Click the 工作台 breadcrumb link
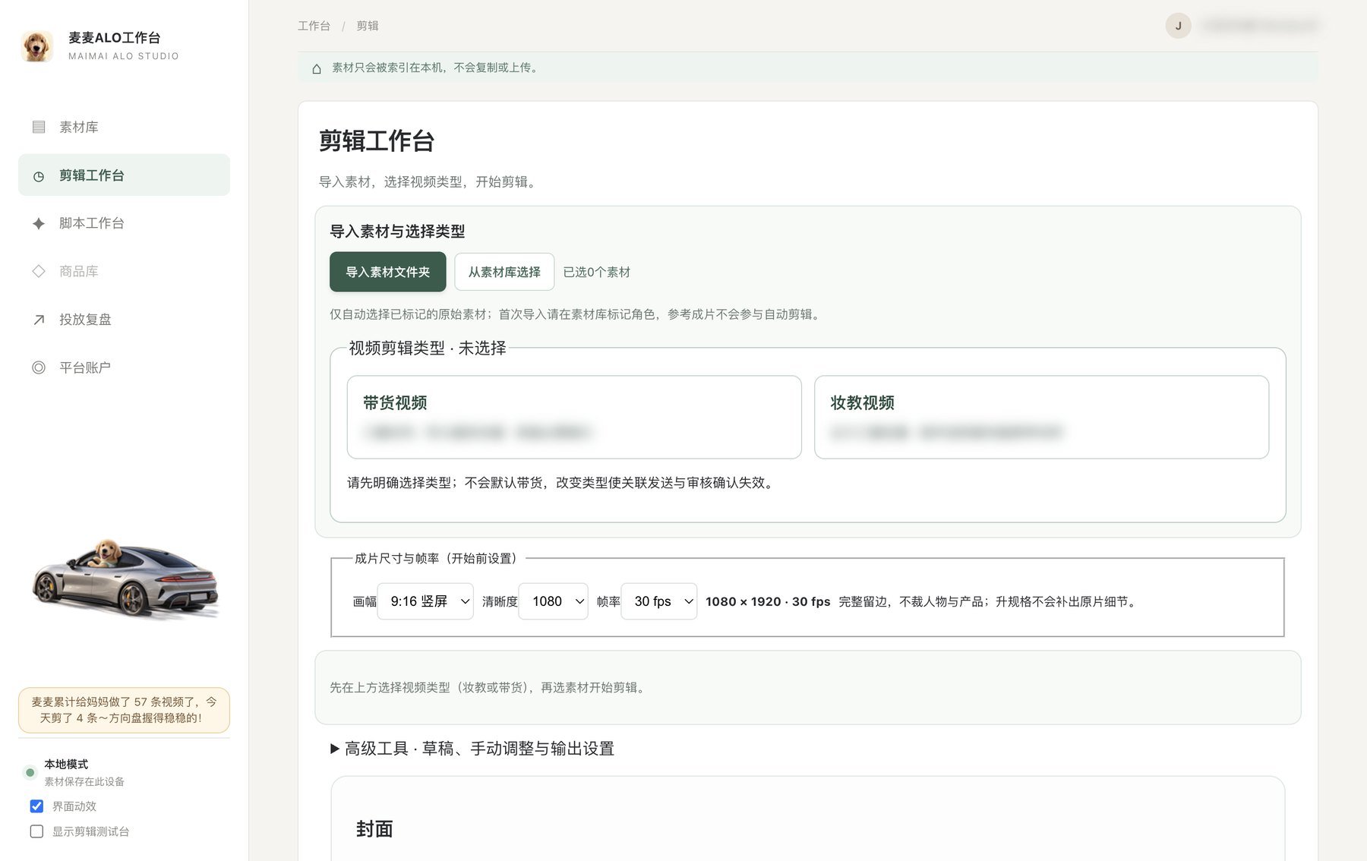 314,26
